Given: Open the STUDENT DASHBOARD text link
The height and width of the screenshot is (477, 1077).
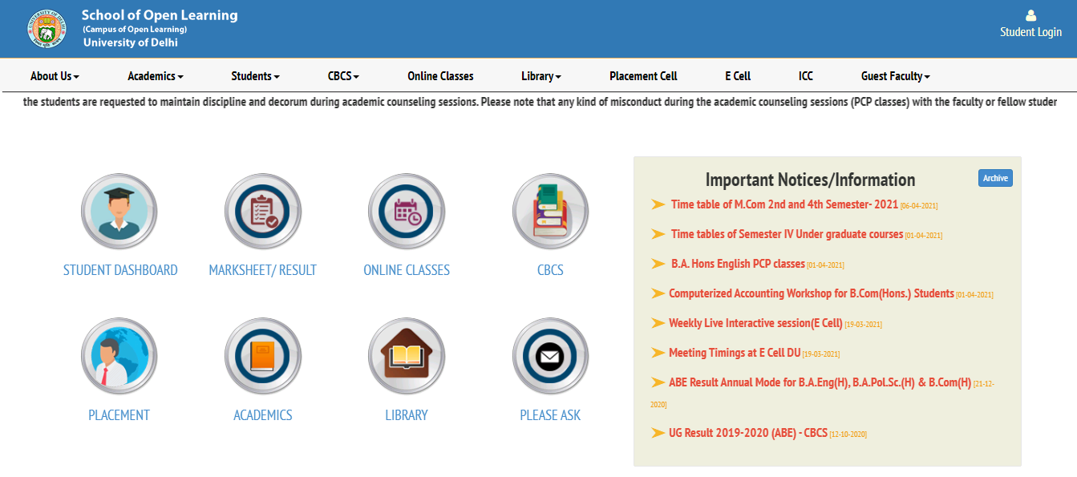Looking at the screenshot, I should click(120, 270).
